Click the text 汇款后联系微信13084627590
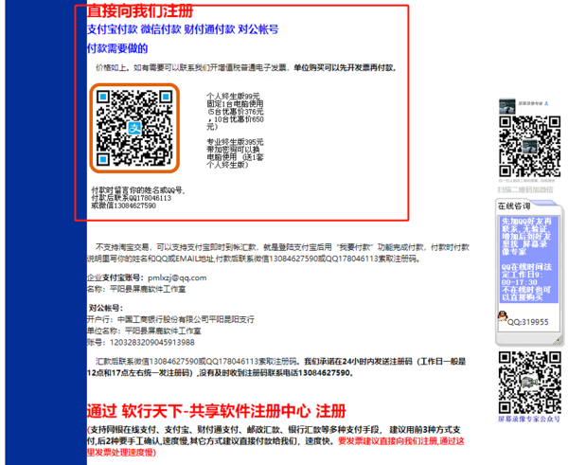Viewport: 568px width, 465px height. tap(147, 362)
